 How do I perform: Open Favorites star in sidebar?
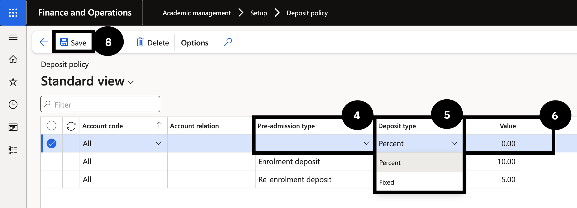(13, 82)
